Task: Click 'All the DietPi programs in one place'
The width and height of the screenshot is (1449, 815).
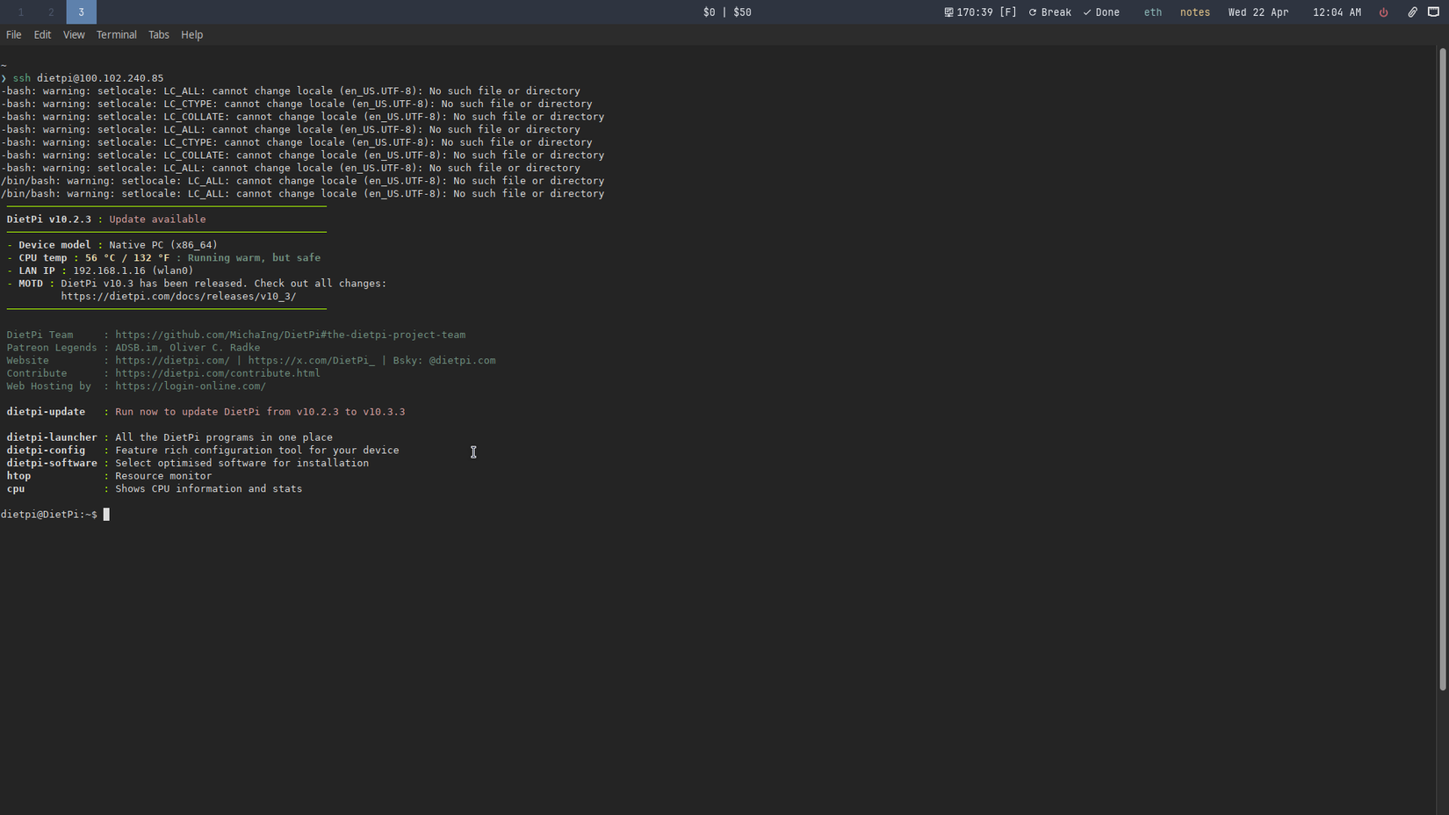Action: pos(224,437)
